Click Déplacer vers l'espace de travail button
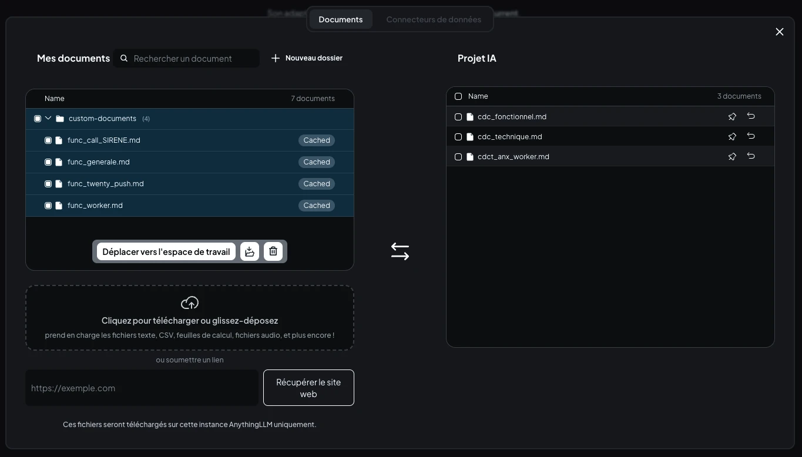The image size is (802, 457). point(166,251)
